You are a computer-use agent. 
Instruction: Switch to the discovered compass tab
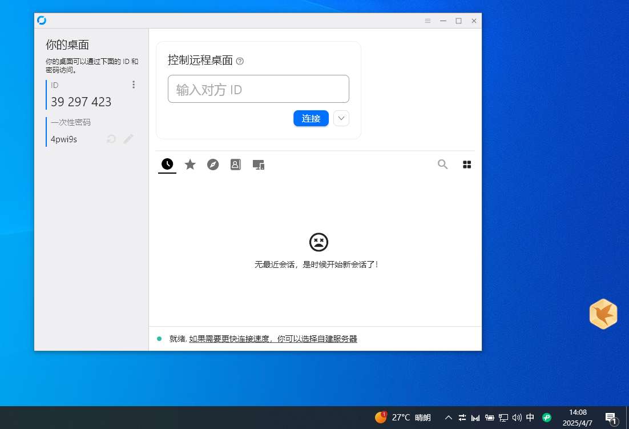click(213, 165)
